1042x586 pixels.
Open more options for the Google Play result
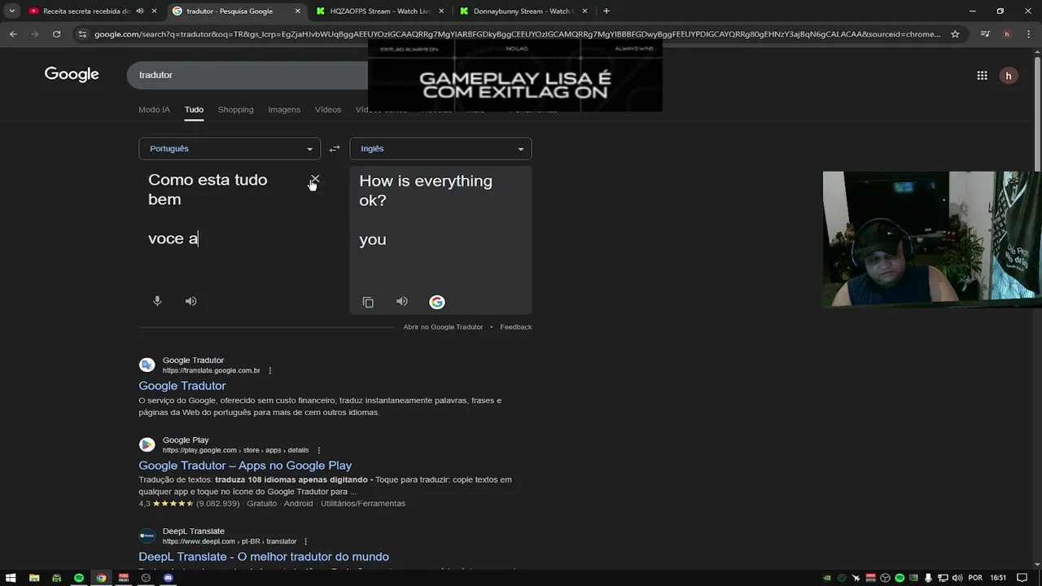[318, 450]
